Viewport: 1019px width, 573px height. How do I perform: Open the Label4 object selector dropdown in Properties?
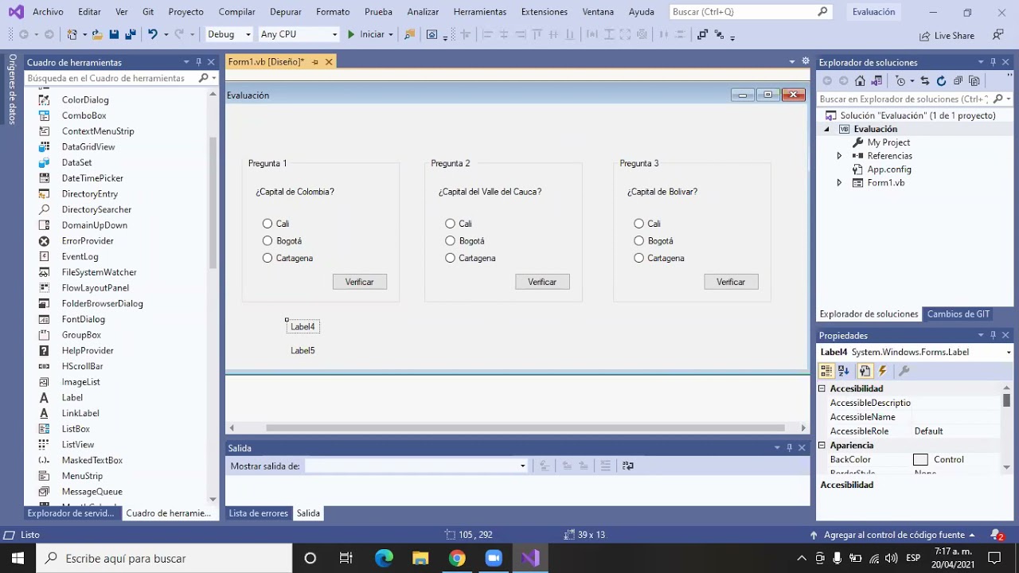coord(1009,352)
